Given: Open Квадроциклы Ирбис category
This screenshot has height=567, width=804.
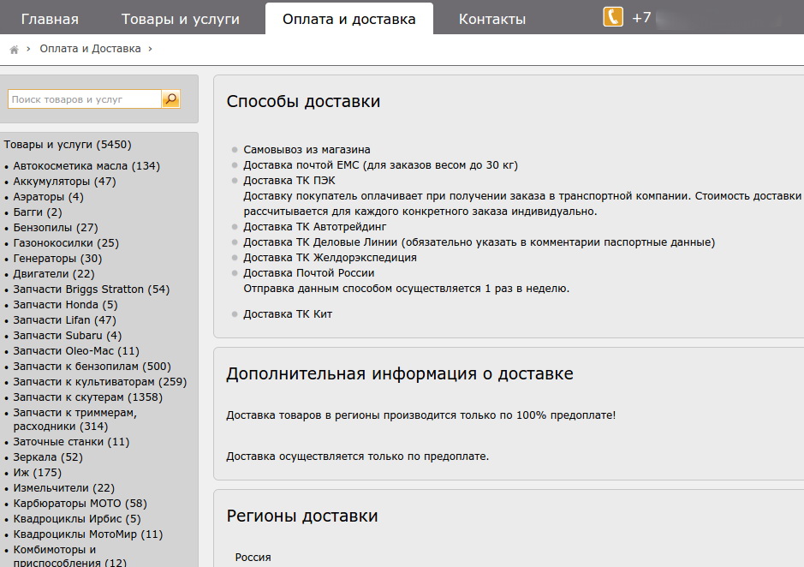Looking at the screenshot, I should pos(77,519).
